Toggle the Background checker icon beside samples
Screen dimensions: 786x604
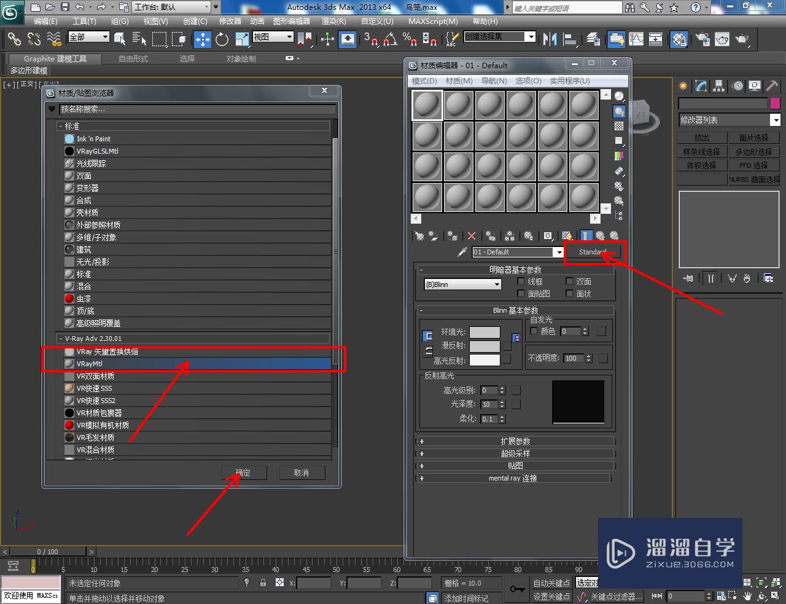[619, 126]
